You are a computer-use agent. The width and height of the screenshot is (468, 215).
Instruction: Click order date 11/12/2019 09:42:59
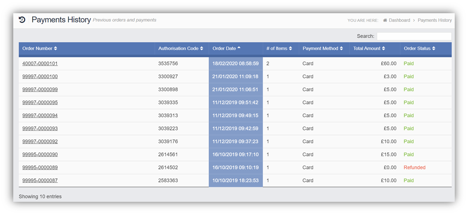click(x=236, y=128)
